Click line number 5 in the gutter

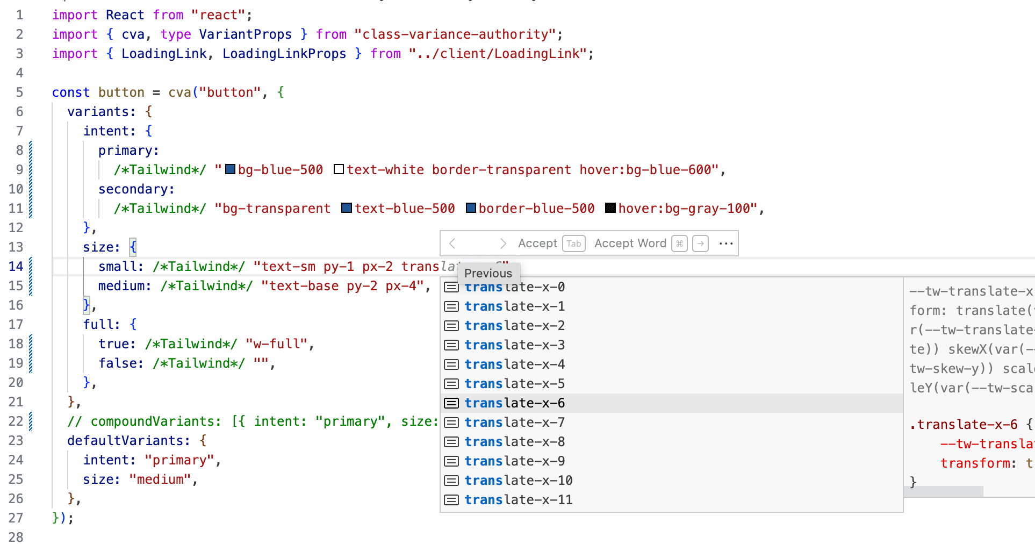[x=19, y=92]
